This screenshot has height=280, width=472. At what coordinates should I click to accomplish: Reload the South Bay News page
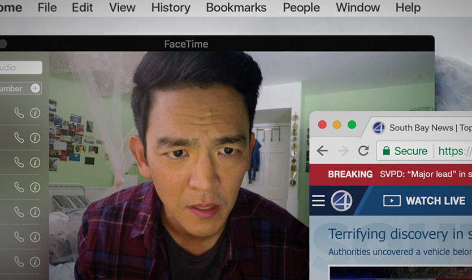point(363,150)
